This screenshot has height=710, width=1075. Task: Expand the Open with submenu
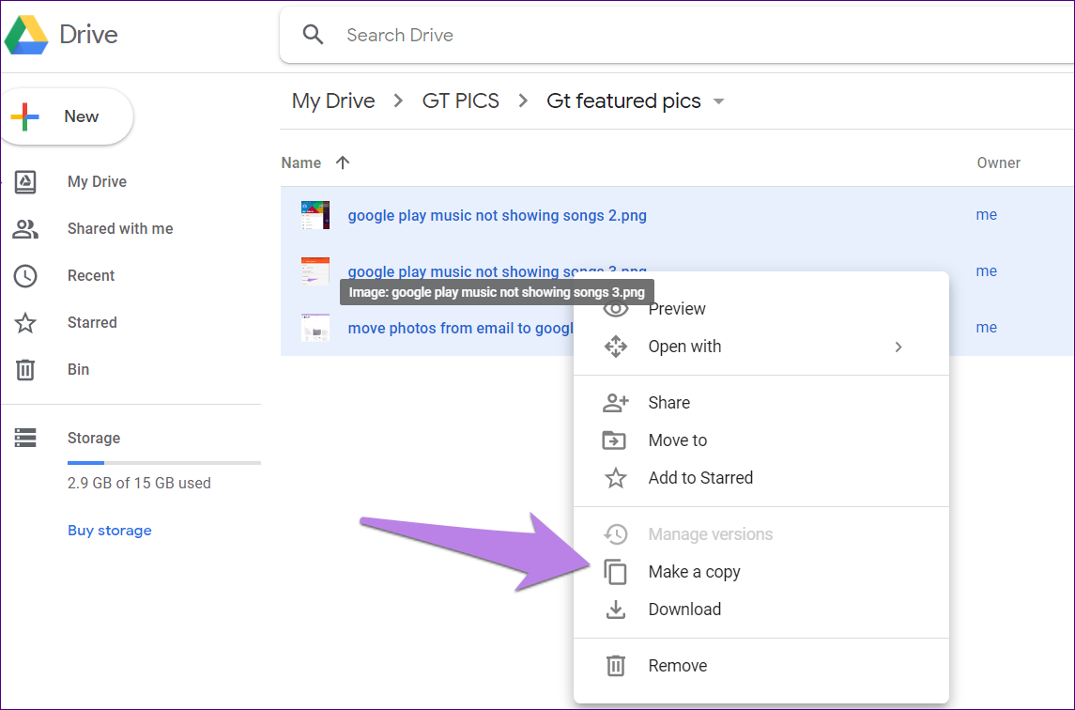coord(684,346)
